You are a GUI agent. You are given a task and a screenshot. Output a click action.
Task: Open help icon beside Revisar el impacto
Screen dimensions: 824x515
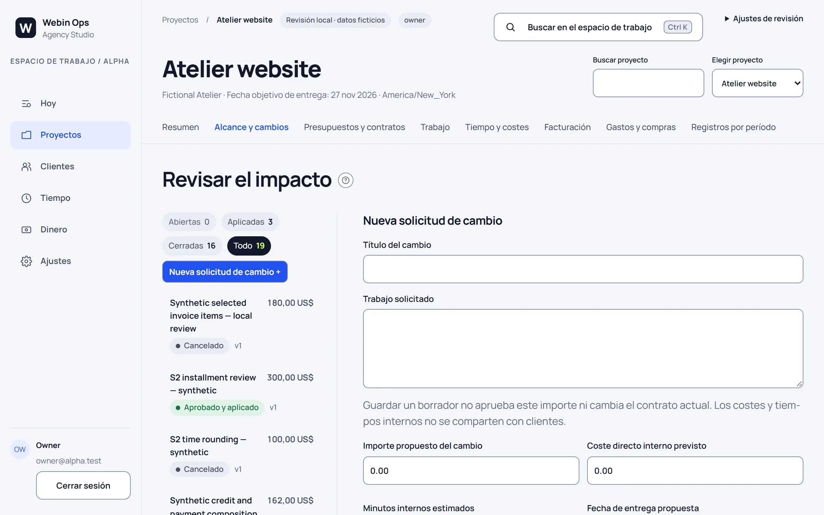[346, 180]
